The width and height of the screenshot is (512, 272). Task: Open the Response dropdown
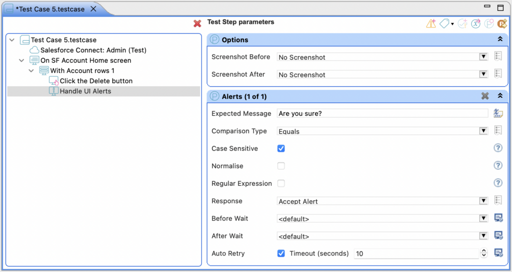(x=483, y=201)
